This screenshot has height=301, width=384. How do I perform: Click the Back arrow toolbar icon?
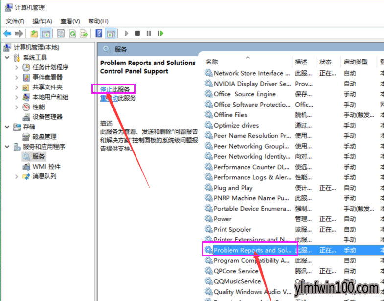tap(8, 33)
